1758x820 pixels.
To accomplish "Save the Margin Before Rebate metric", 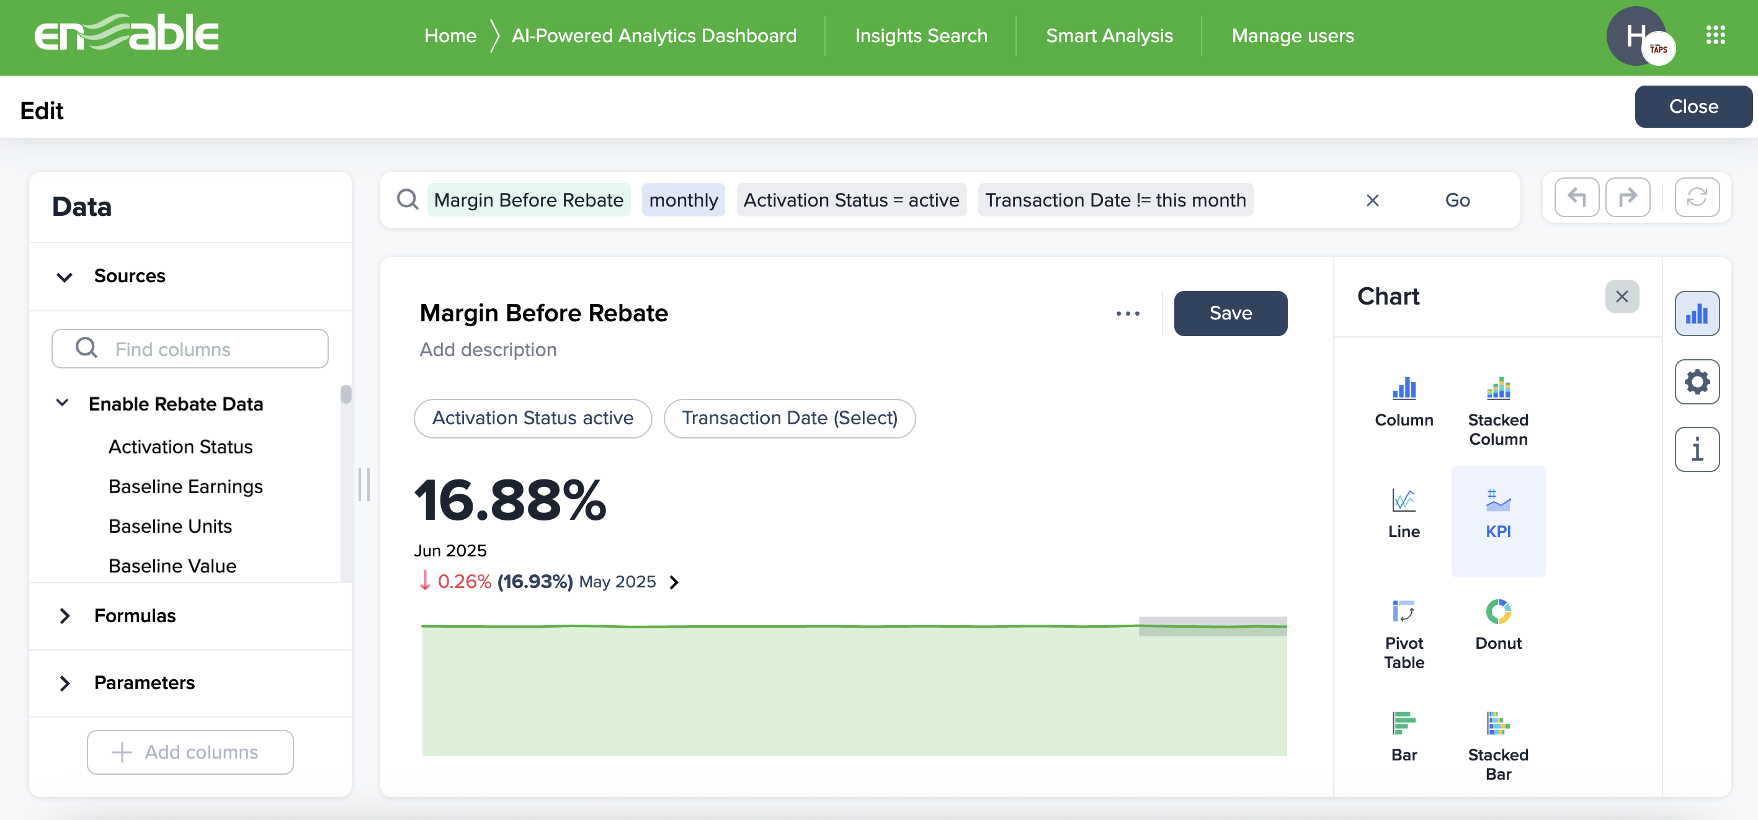I will pos(1229,313).
